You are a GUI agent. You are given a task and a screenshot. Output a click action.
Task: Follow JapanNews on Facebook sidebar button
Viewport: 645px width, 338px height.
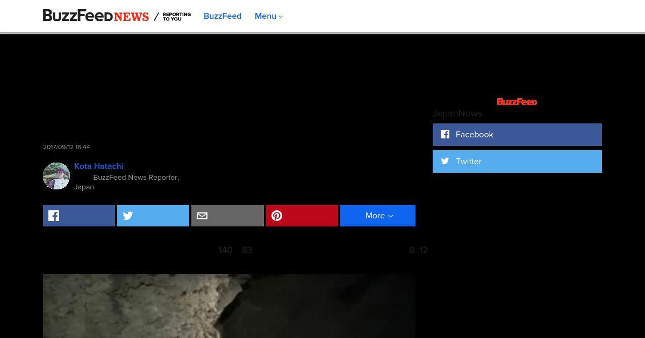click(517, 135)
